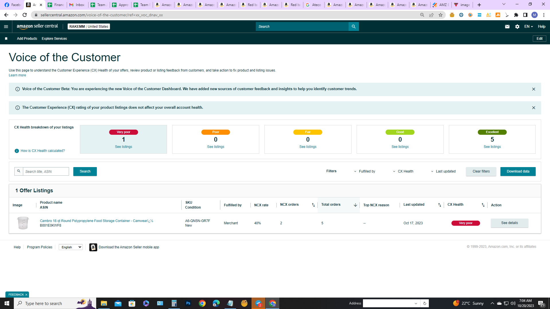Screen dimensions: 550x309
Task: Click the bookmark flag icon beside Add Products
Action: coord(6,39)
